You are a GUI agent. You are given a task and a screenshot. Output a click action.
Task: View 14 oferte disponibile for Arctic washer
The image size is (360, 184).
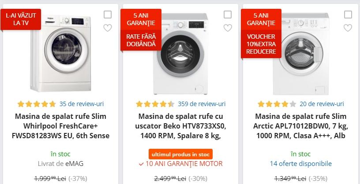(x=301, y=163)
